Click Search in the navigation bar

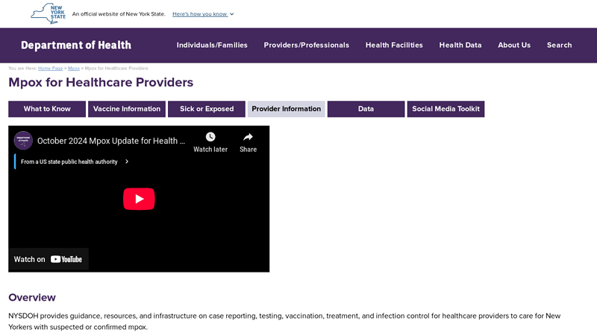coord(559,45)
